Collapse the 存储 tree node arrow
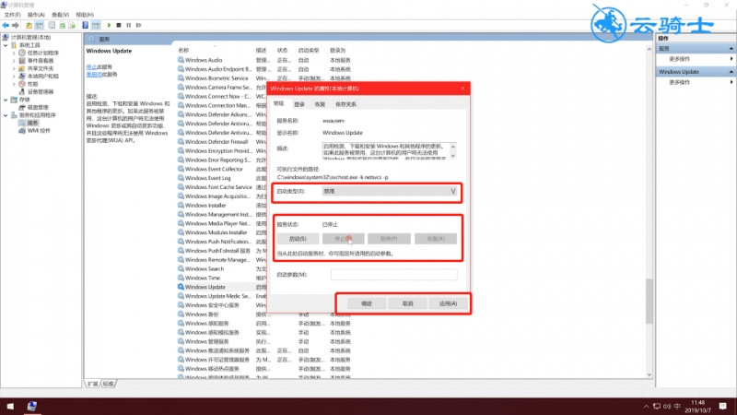 (x=6, y=100)
